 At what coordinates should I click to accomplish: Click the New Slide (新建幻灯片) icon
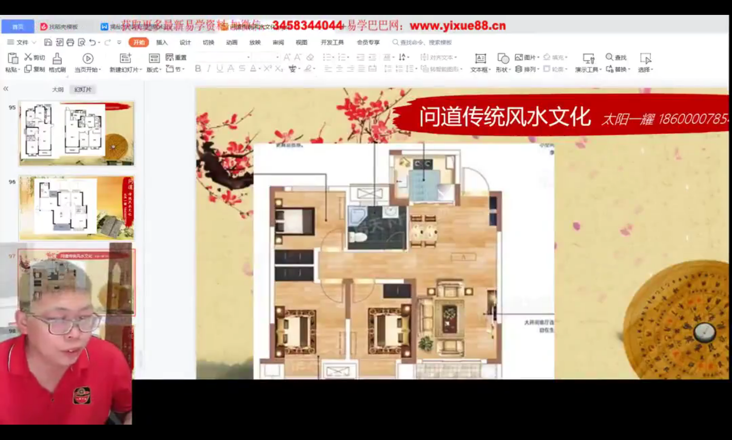click(x=125, y=58)
